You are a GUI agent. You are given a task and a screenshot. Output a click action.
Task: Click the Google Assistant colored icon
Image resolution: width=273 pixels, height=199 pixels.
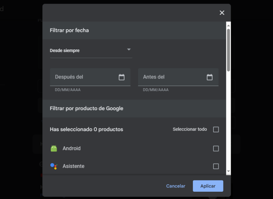pyautogui.click(x=54, y=166)
